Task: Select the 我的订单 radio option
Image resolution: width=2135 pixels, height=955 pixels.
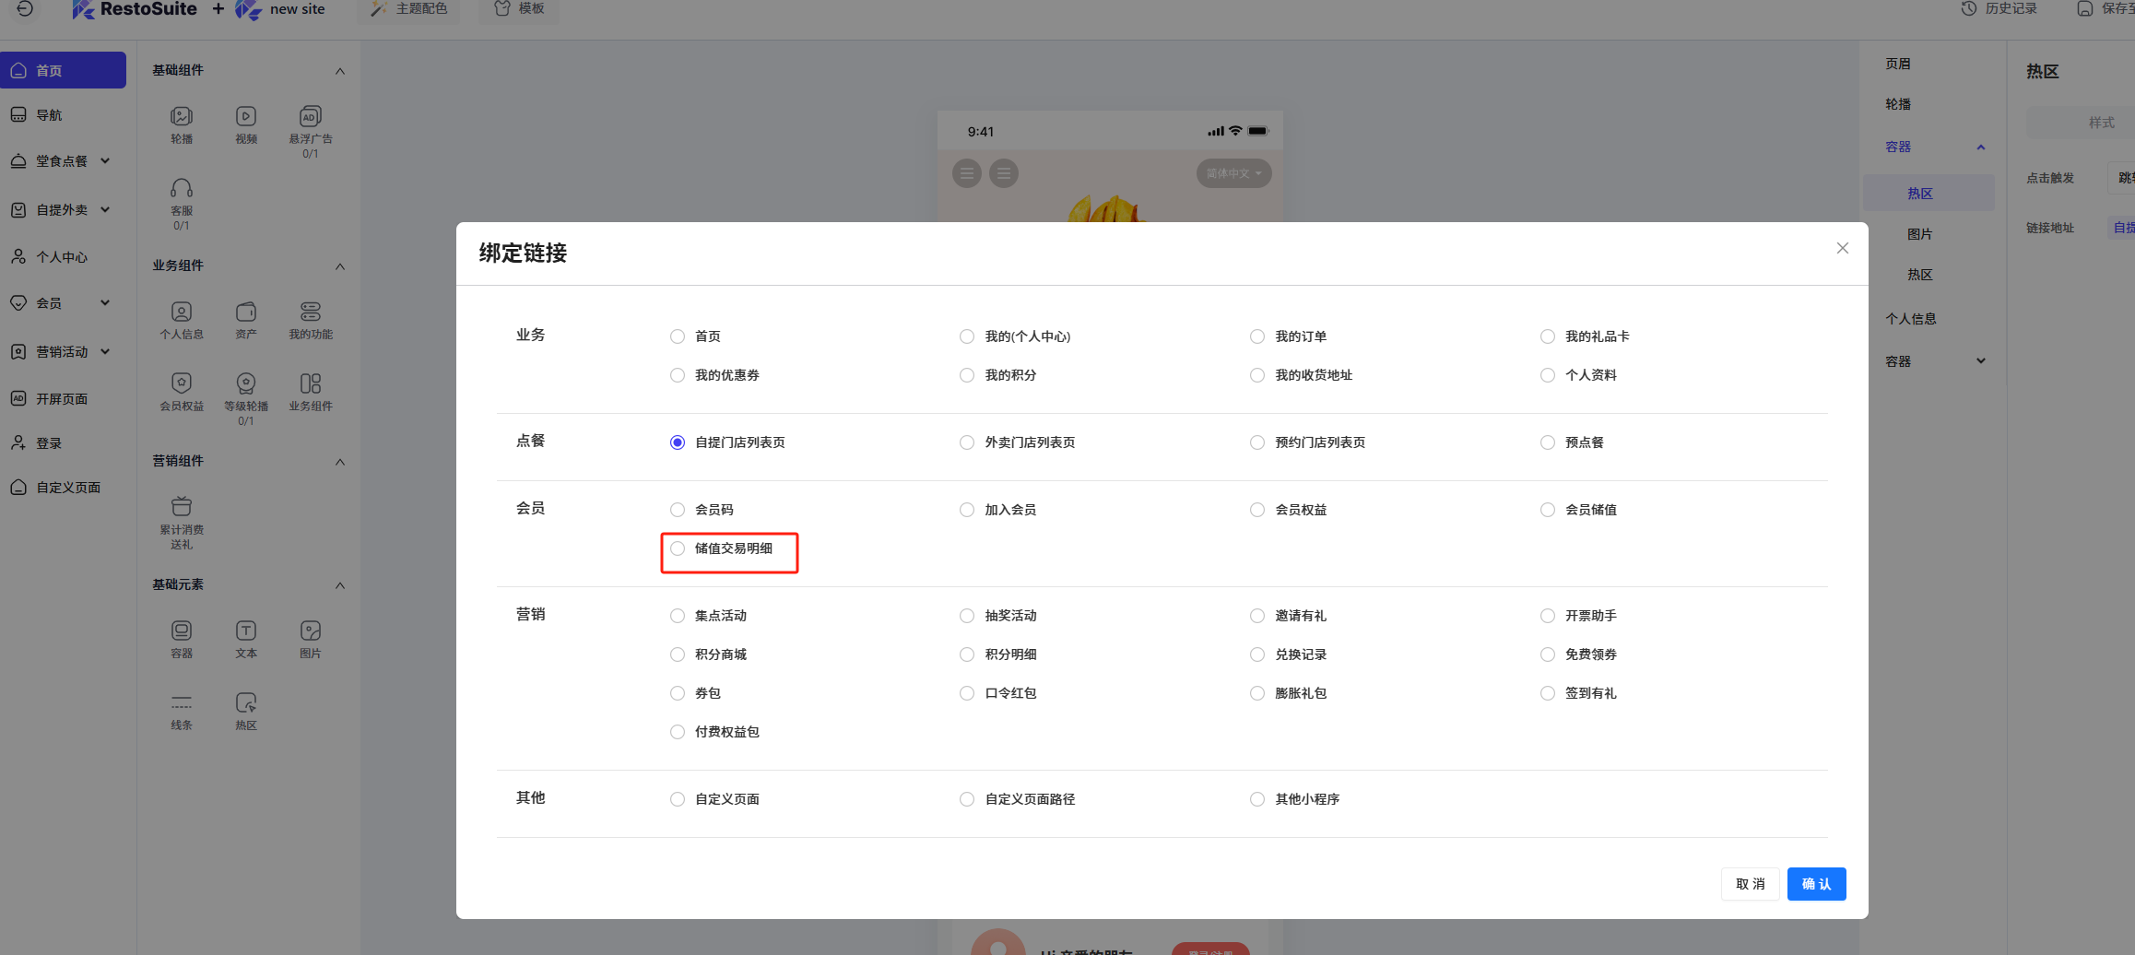Action: 1257,336
